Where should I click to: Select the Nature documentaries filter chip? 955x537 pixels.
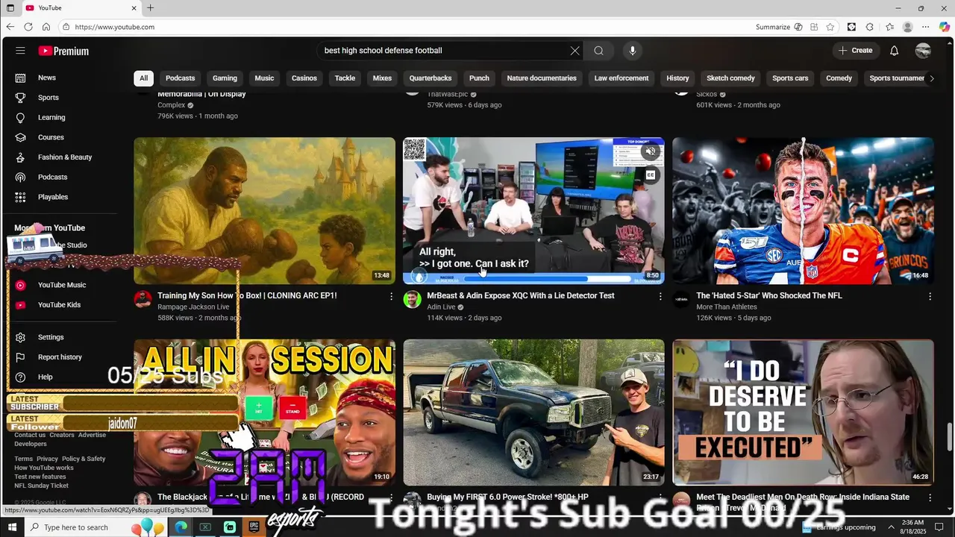[x=542, y=78]
